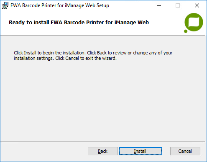This screenshot has height=162, width=207.
Task: Click the white square inside the green logo
Action: point(194,22)
